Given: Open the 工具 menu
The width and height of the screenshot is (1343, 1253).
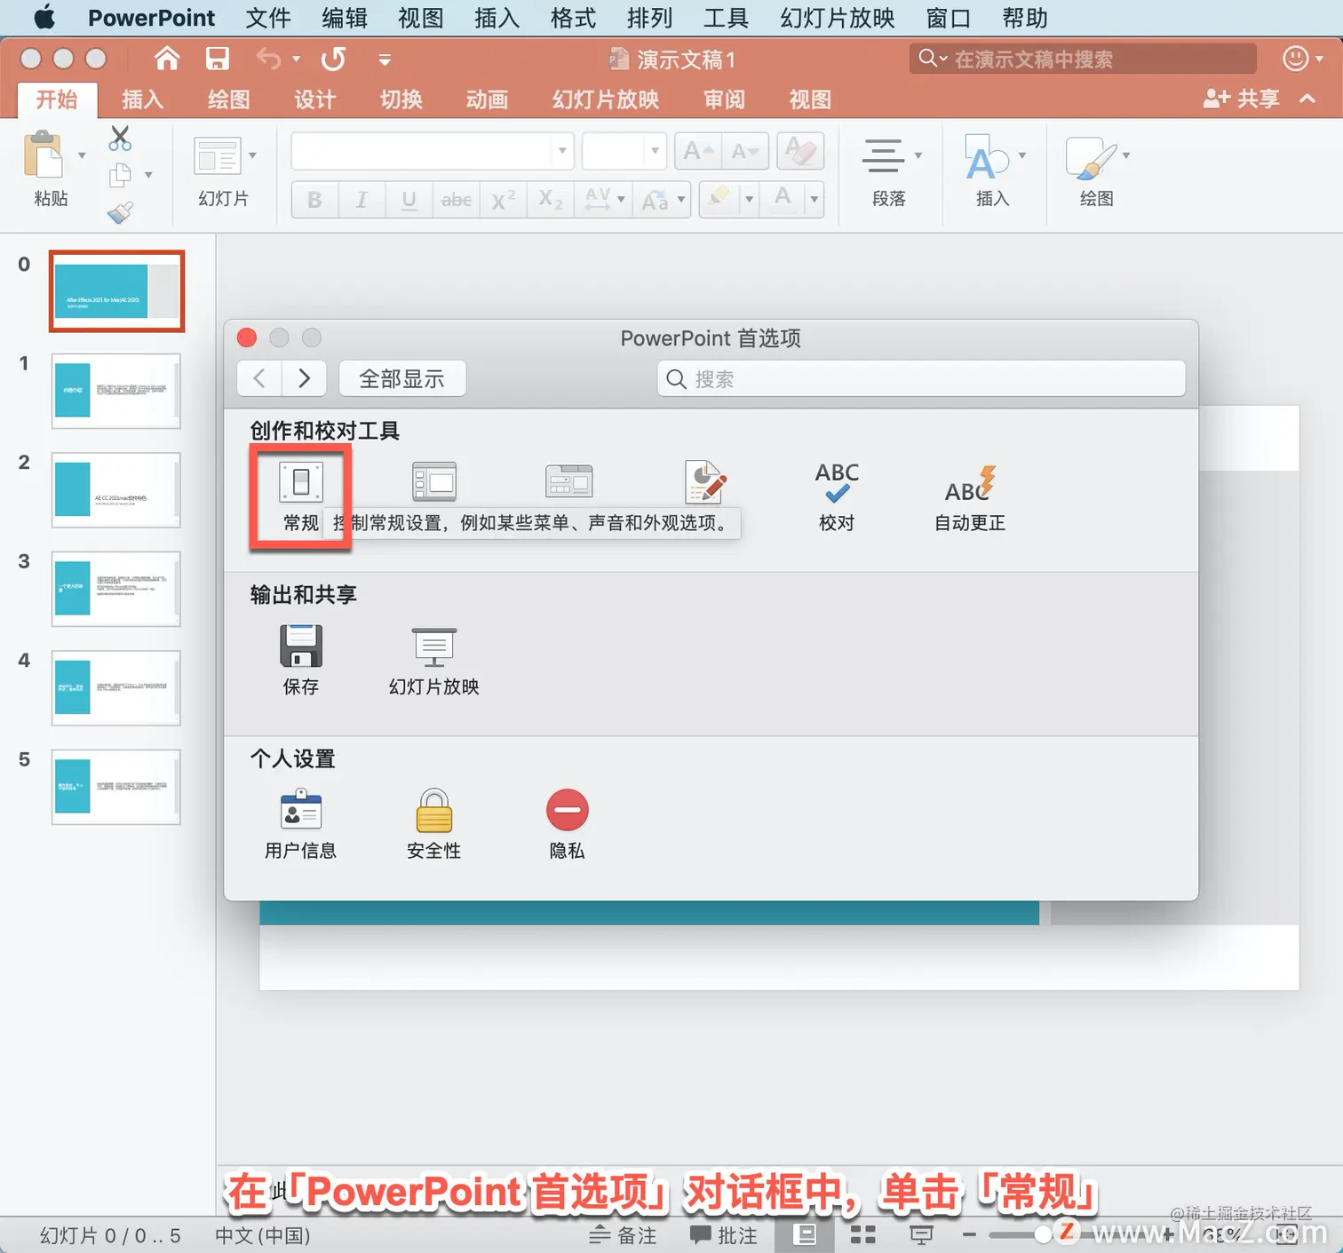Looking at the screenshot, I should (x=726, y=18).
